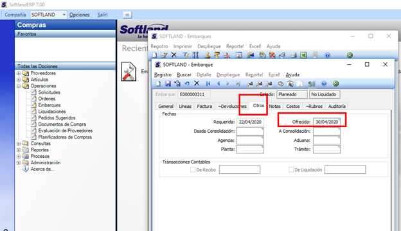401x231 pixels.
Task: Expand the Procesos tree node
Action: pyautogui.click(x=19, y=156)
